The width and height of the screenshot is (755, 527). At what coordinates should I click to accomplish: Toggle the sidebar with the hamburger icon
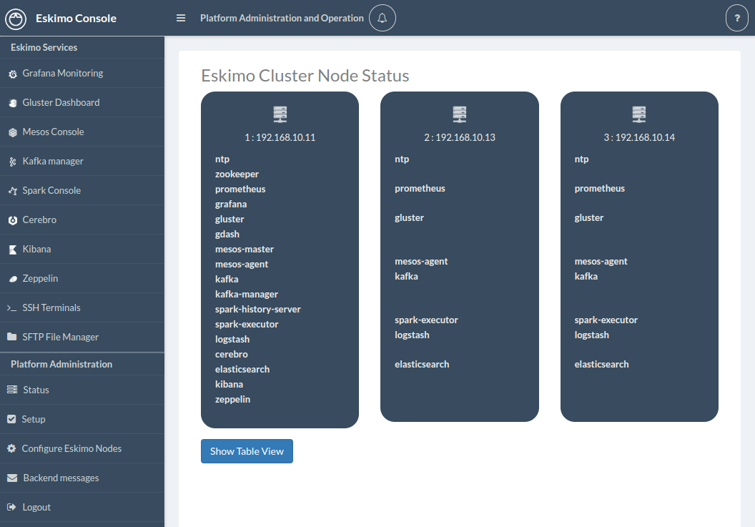tap(181, 18)
